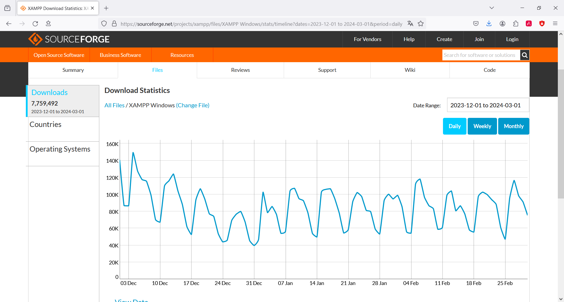
Task: Click the browser forward arrow
Action: coord(22,24)
